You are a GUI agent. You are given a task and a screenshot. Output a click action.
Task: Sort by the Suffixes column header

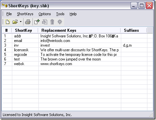pyautogui.click(x=133, y=30)
